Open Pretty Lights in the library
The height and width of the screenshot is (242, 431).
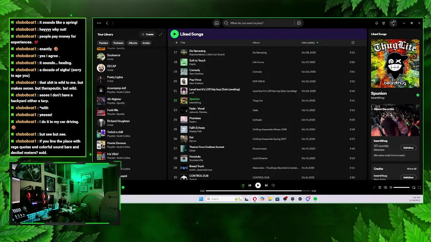tap(131, 79)
